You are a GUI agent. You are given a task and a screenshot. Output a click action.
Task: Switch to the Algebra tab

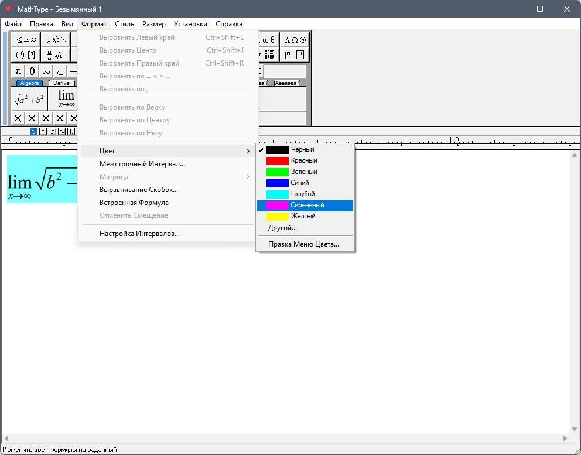[x=30, y=83]
